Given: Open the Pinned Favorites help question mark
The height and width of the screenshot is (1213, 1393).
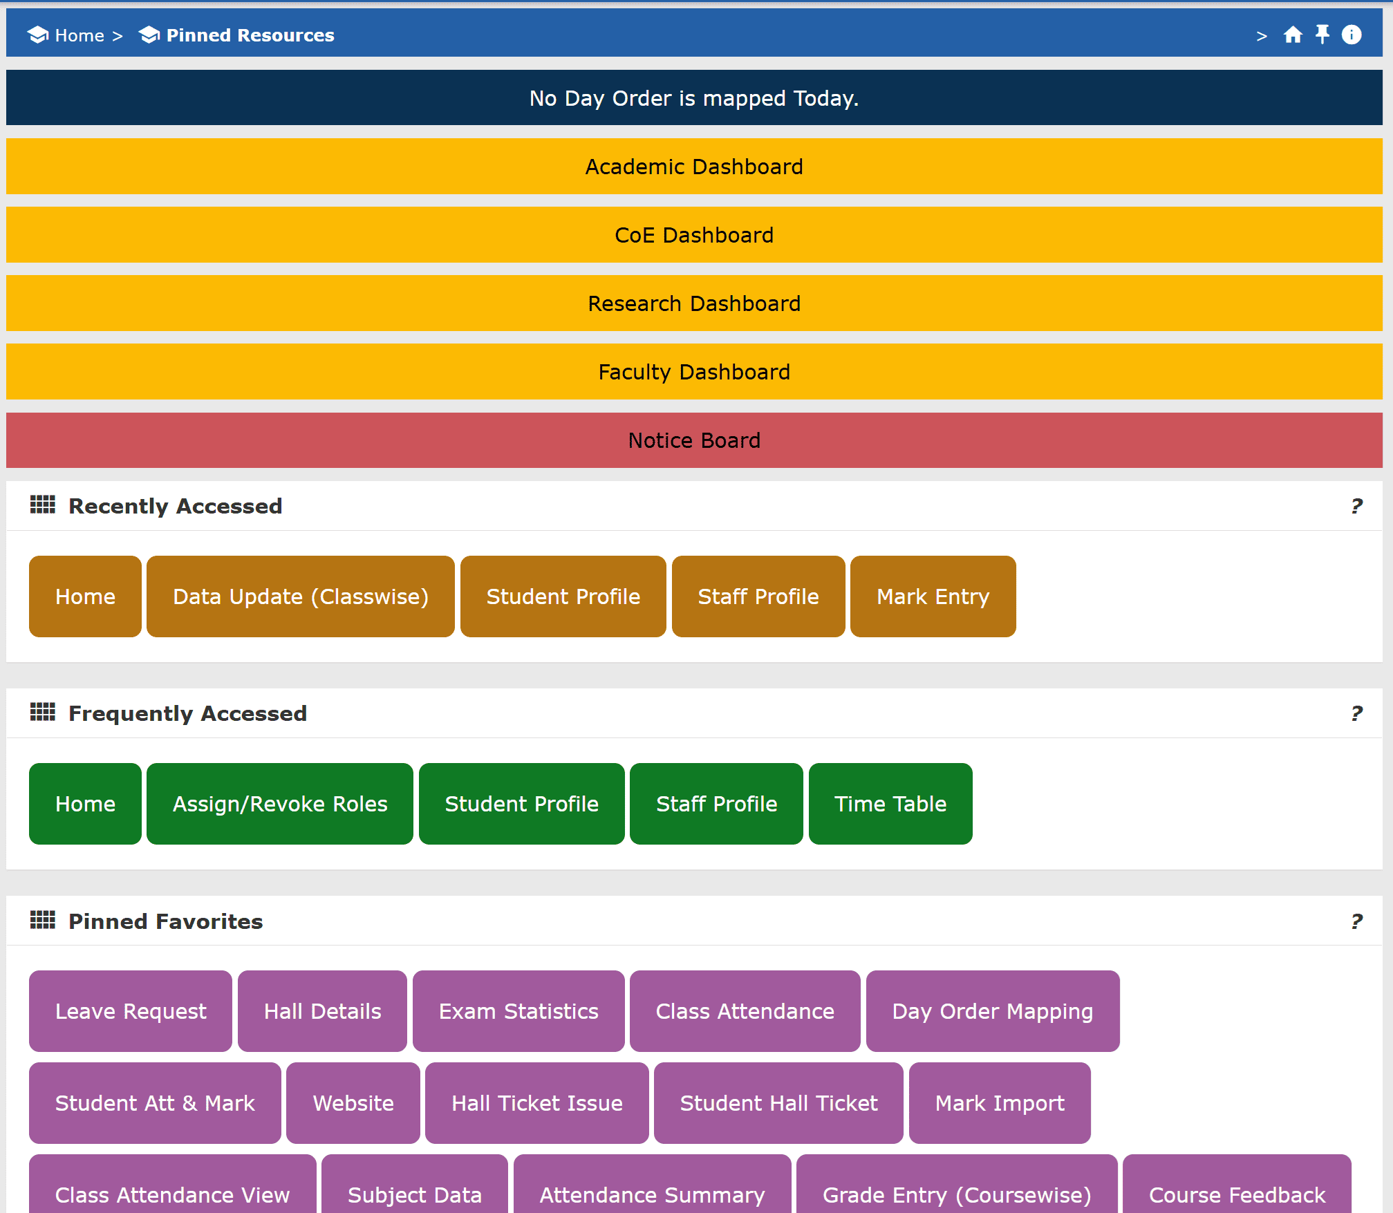Looking at the screenshot, I should (1356, 921).
